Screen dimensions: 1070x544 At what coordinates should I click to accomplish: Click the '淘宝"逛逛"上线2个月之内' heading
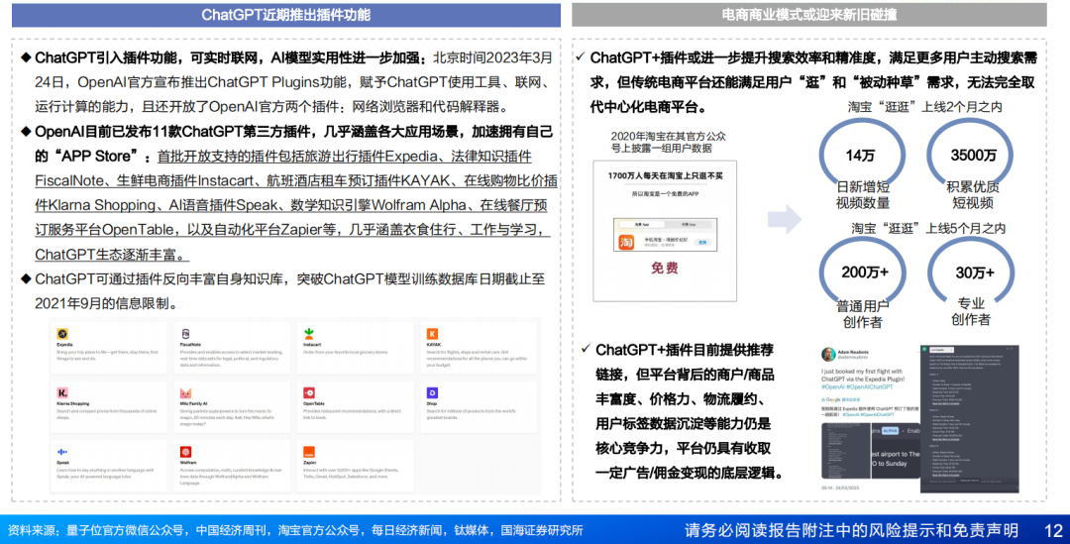pyautogui.click(x=924, y=107)
